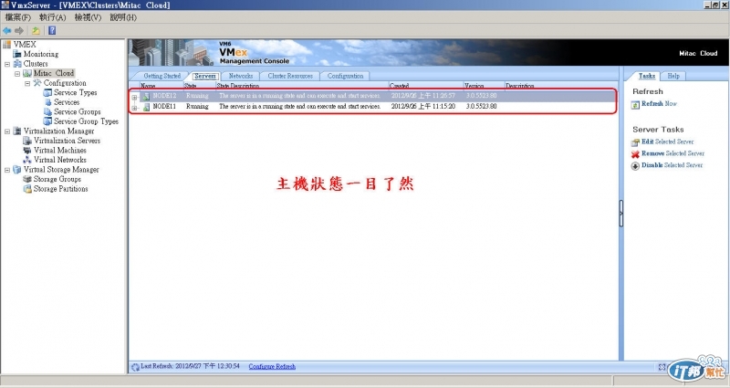Click Refresh Now link
Image resolution: width=730 pixels, height=388 pixels.
[659, 104]
